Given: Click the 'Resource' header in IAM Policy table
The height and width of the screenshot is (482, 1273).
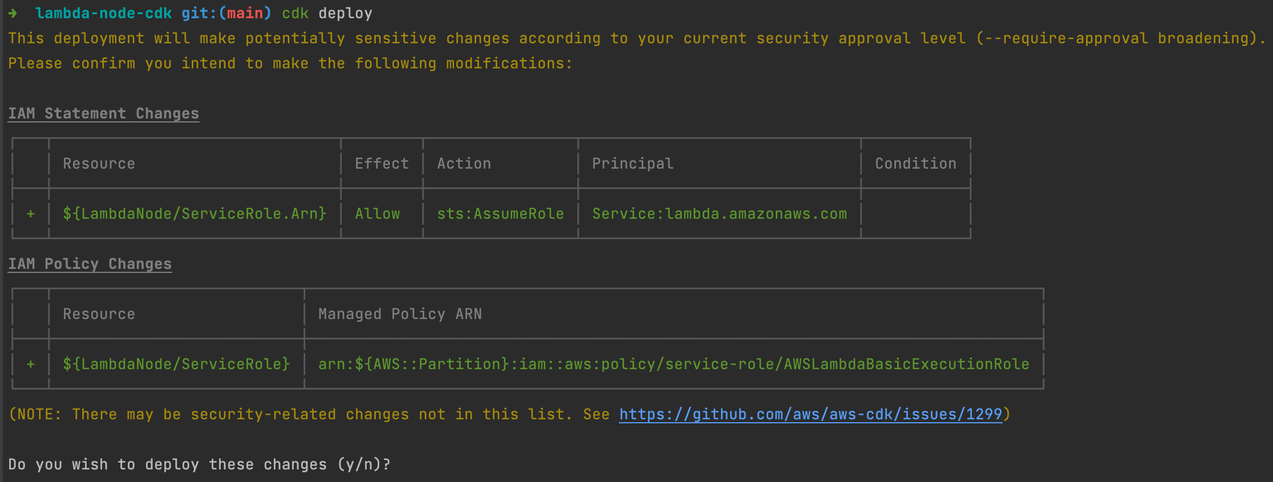Looking at the screenshot, I should point(99,314).
